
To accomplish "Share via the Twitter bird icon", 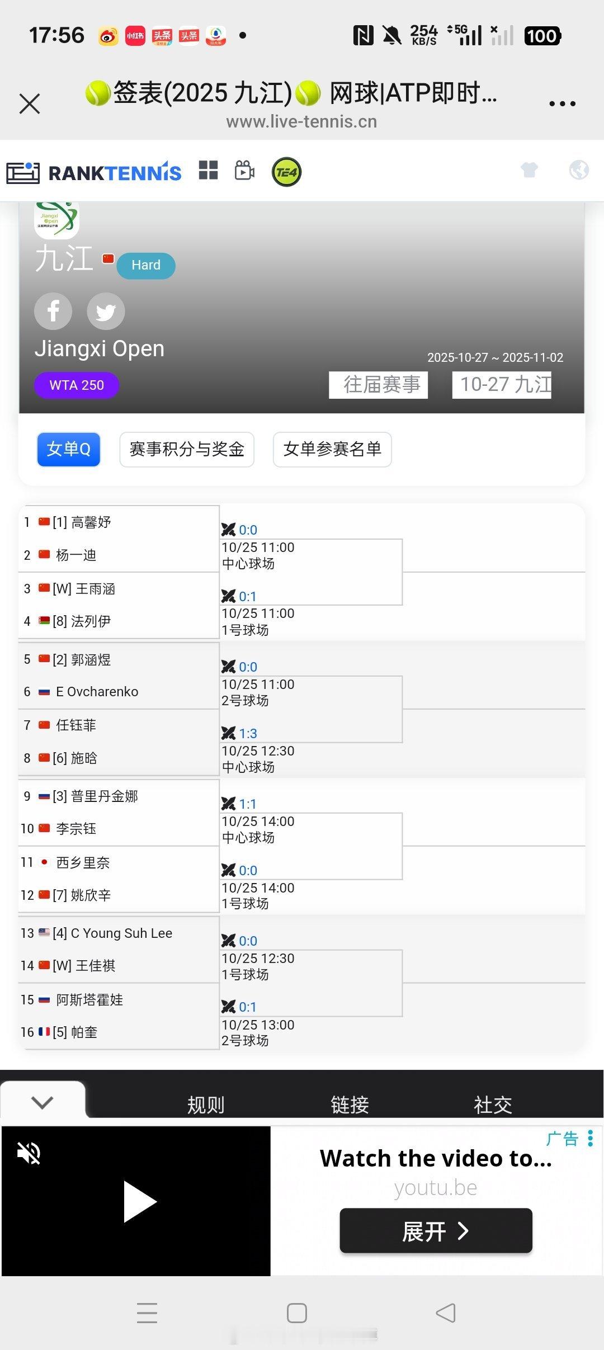I will point(106,311).
